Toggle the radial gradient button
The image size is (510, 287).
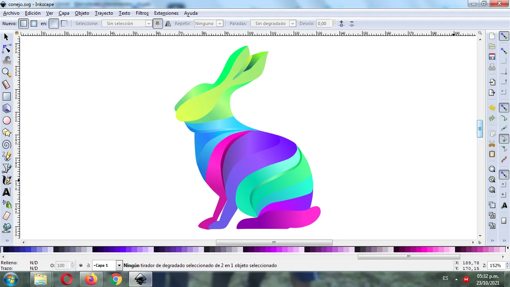click(x=34, y=24)
